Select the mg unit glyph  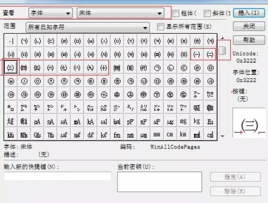[x=184, y=121]
